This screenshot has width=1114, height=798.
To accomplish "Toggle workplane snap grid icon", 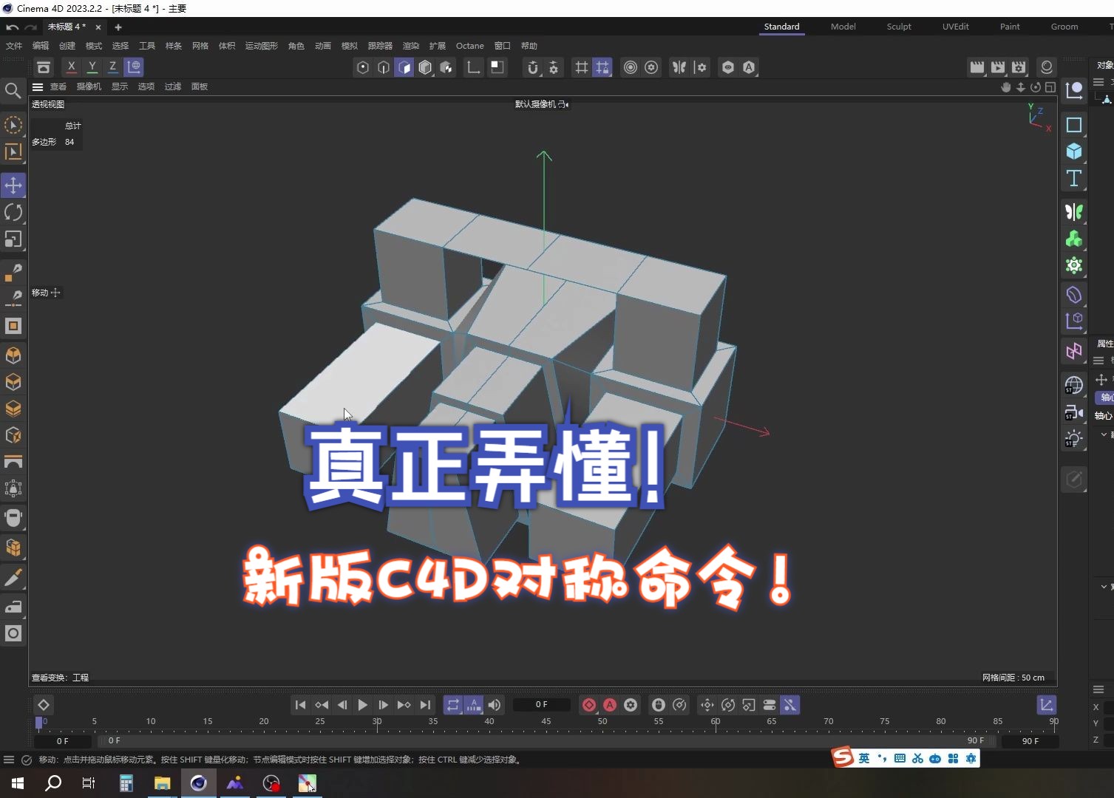I will pyautogui.click(x=602, y=67).
